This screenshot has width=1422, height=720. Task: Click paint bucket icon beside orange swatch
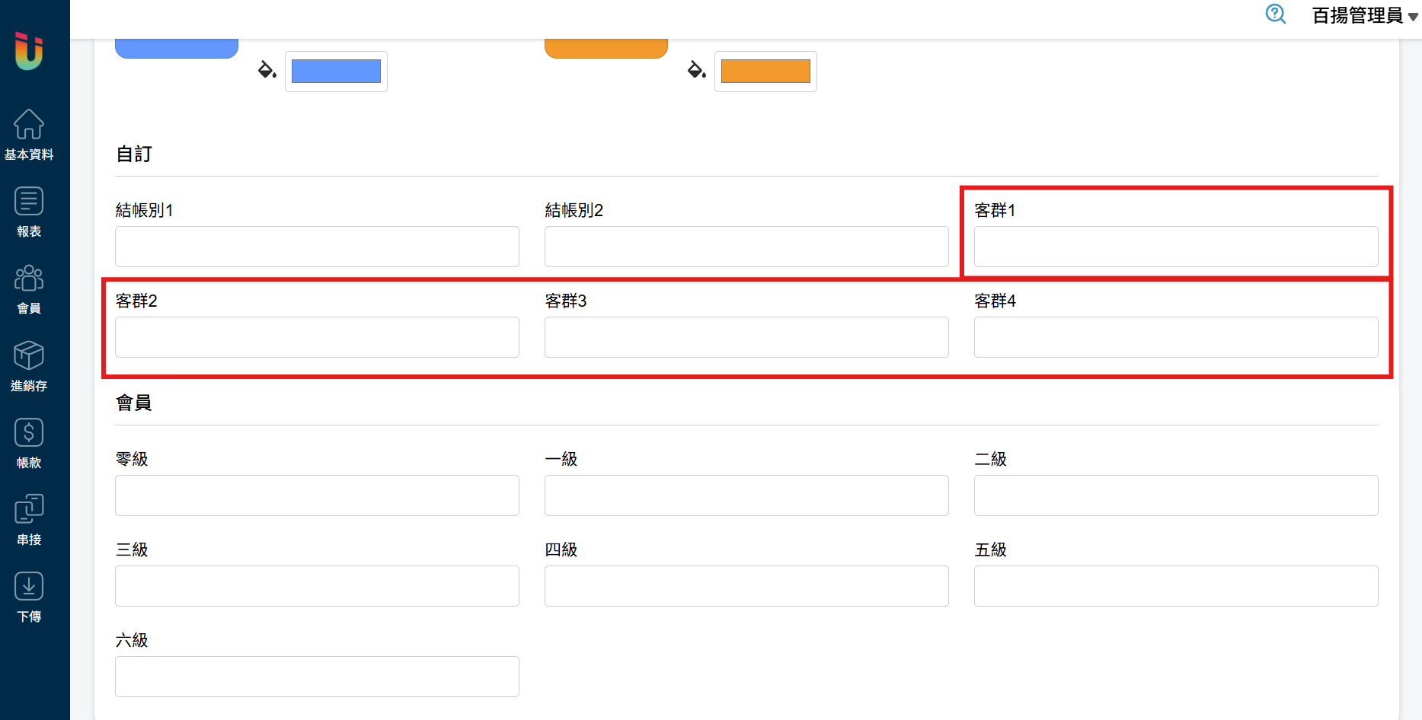(x=696, y=71)
